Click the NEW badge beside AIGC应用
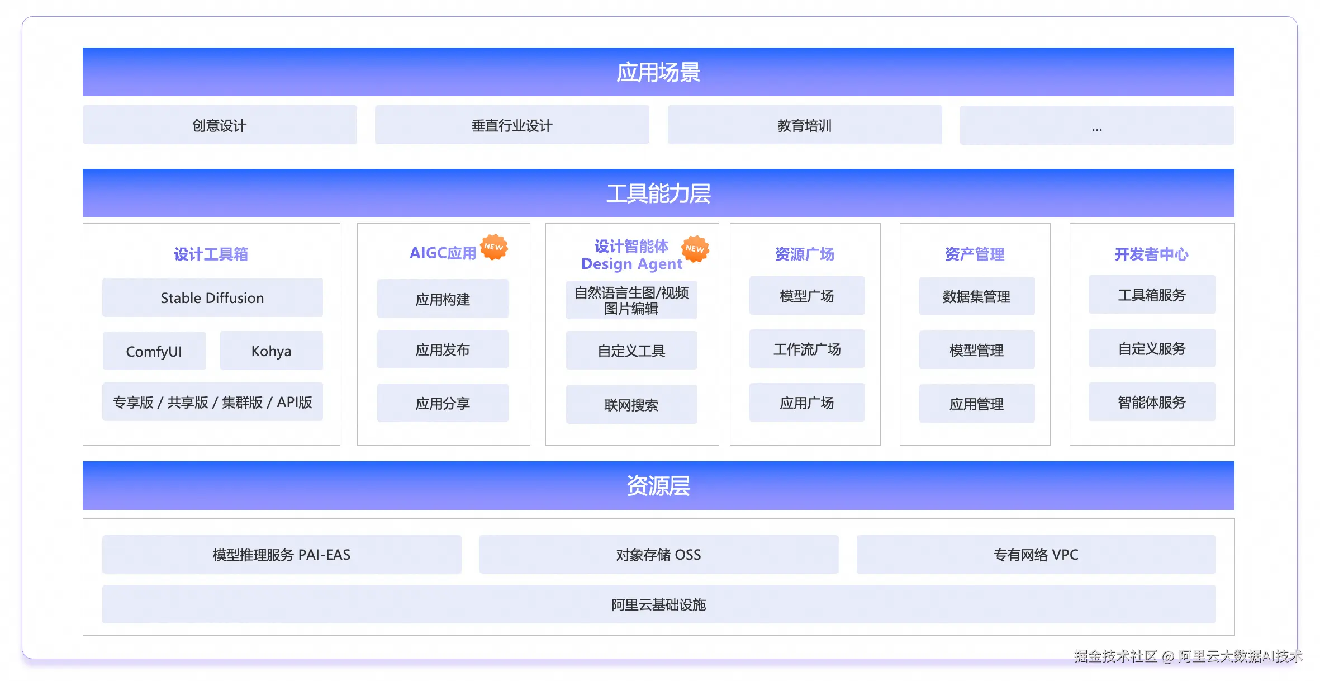The height and width of the screenshot is (681, 1320). [494, 247]
